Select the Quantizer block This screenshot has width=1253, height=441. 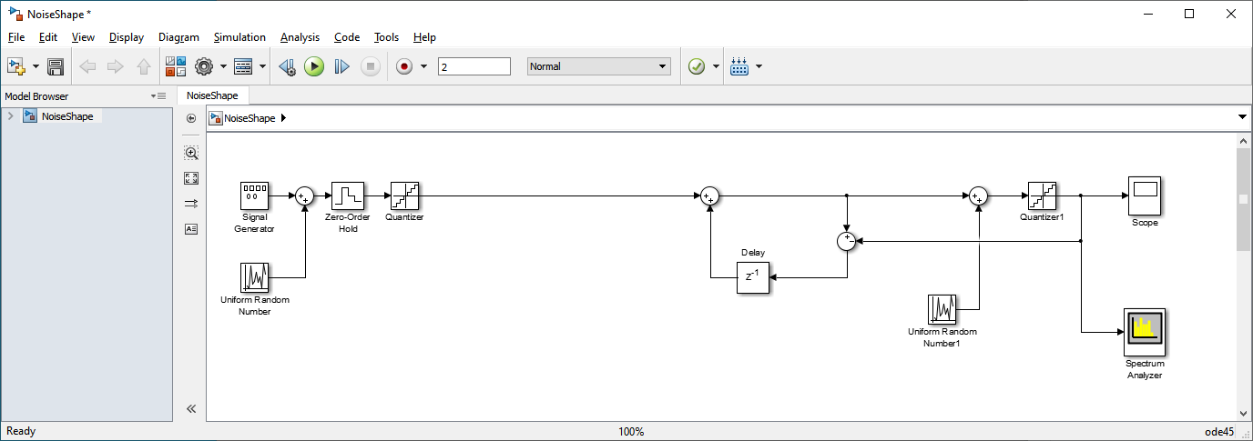(404, 195)
